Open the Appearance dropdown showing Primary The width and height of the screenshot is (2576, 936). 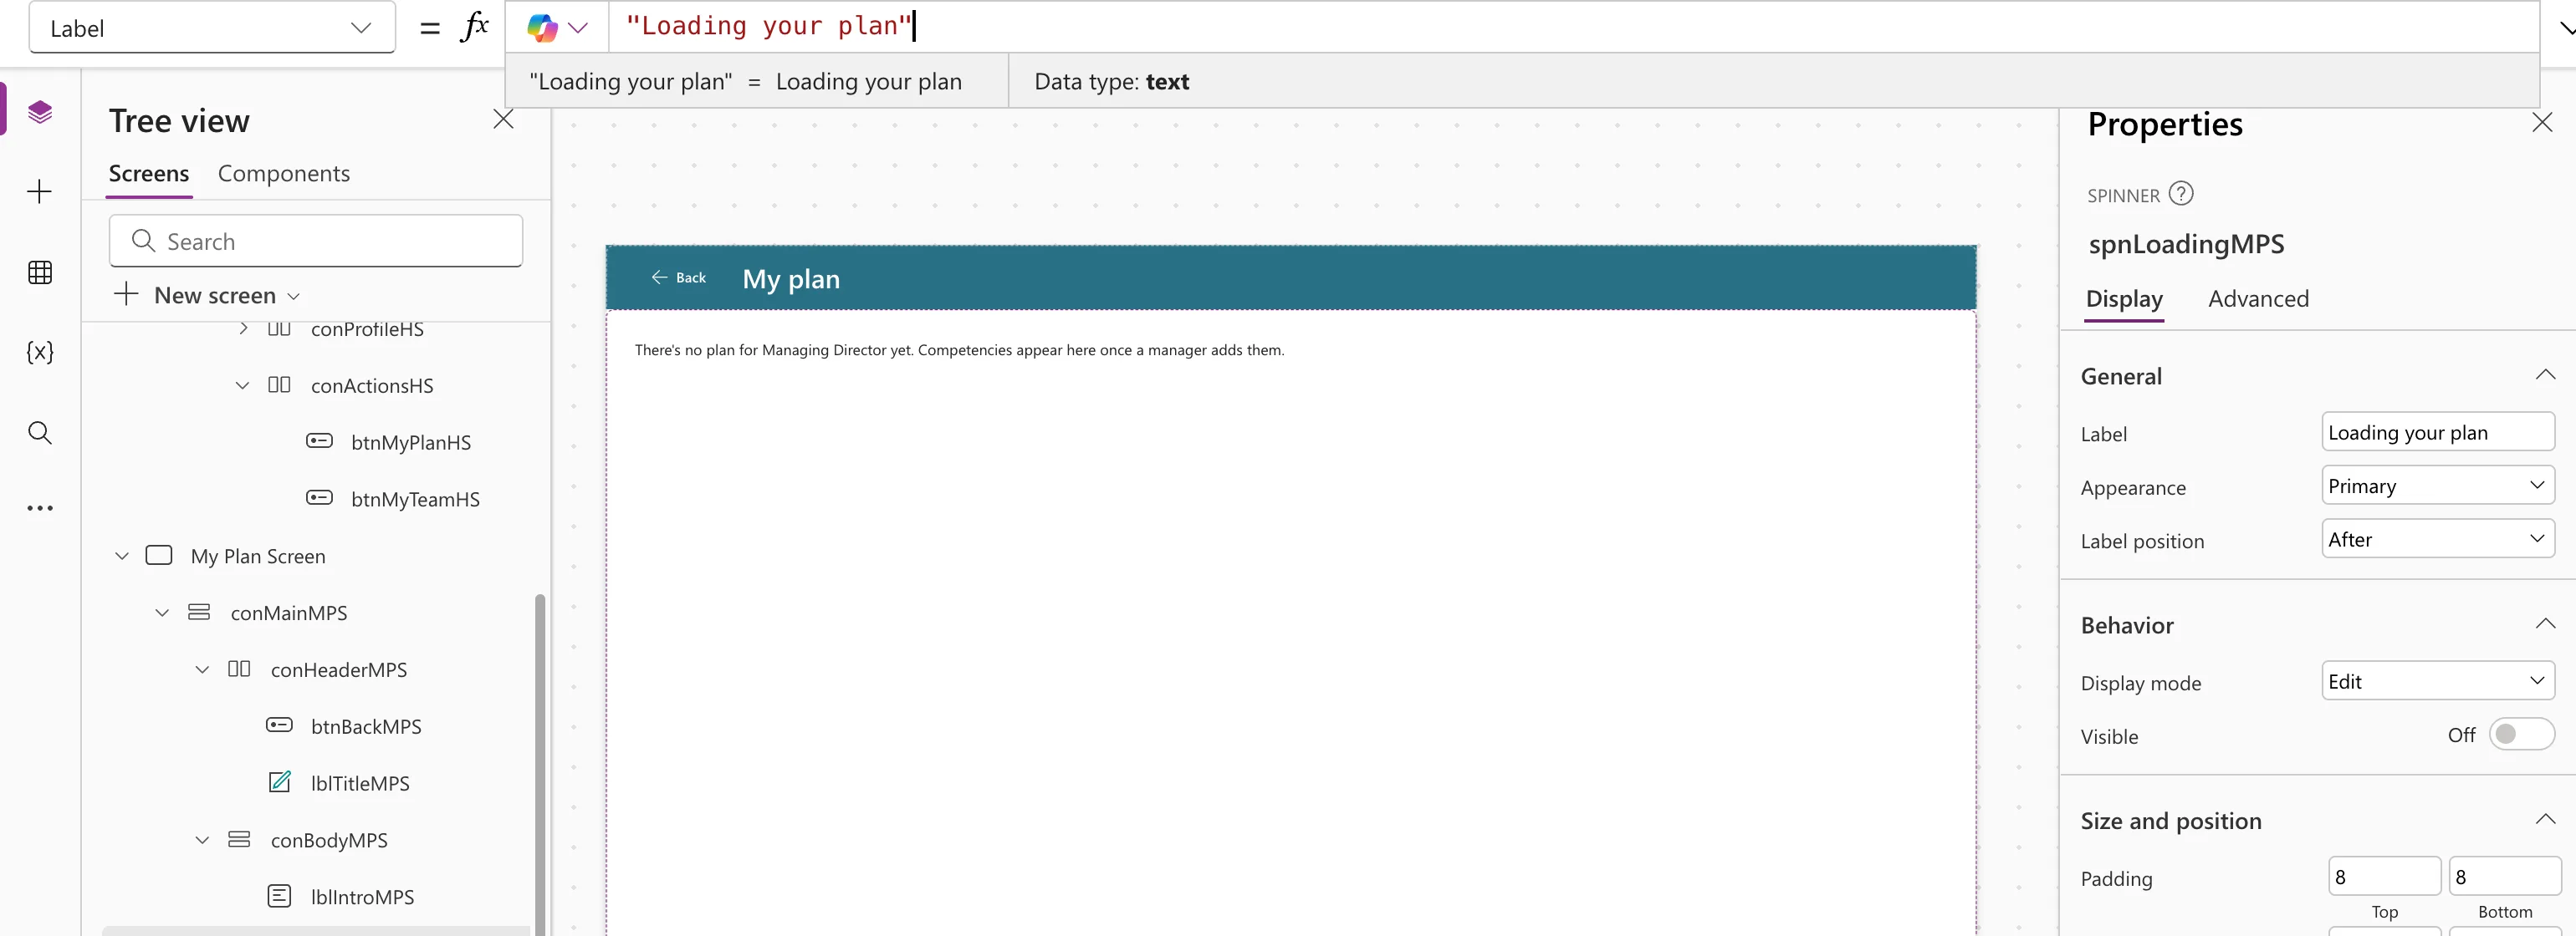[x=2437, y=486]
